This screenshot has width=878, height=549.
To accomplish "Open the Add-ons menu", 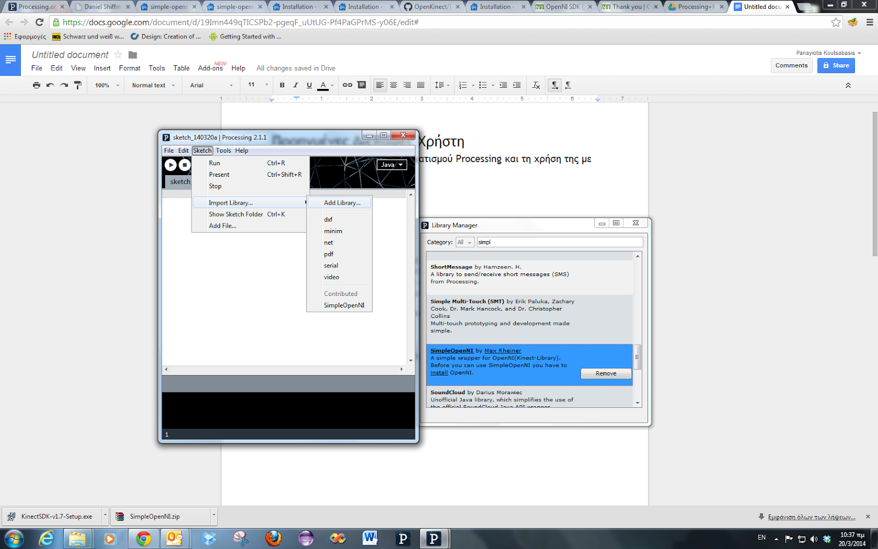I will click(210, 68).
